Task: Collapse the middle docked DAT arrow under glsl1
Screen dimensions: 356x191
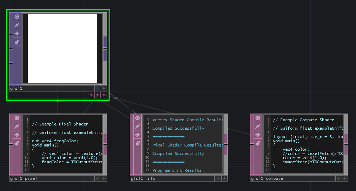Action: [98, 95]
